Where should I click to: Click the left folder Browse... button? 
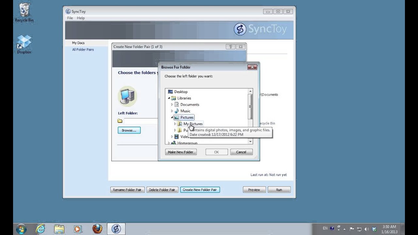pos(129,130)
